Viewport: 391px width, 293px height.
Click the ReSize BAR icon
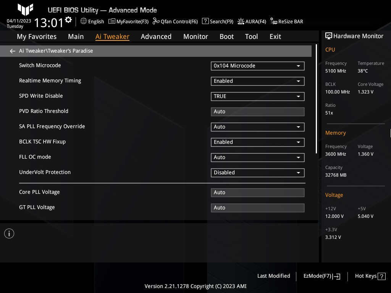tap(273, 21)
